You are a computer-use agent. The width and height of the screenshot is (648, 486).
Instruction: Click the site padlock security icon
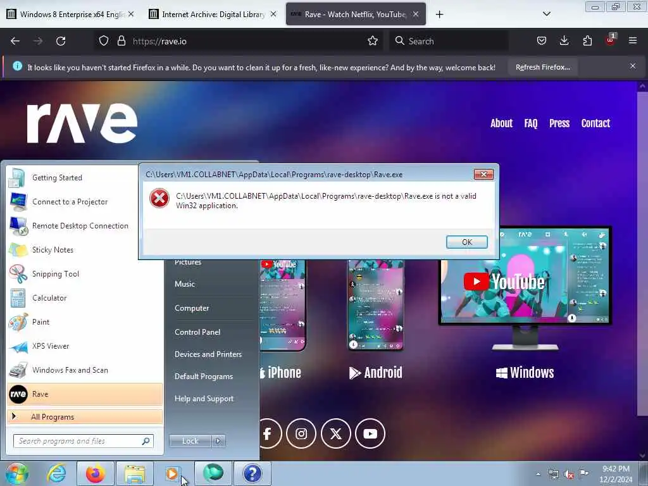click(121, 41)
